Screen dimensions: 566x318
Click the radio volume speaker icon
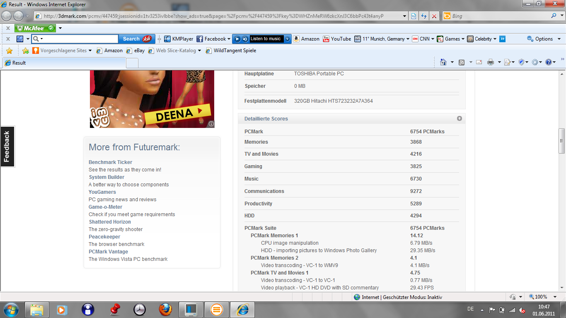coord(245,39)
